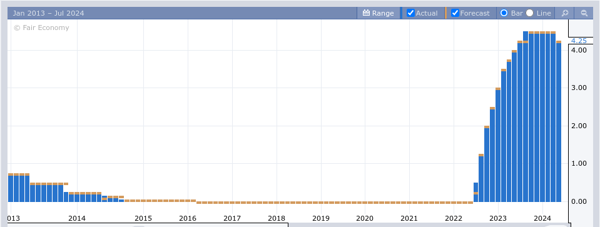Click the 4.25 current value label
This screenshot has width=600, height=227.
579,41
